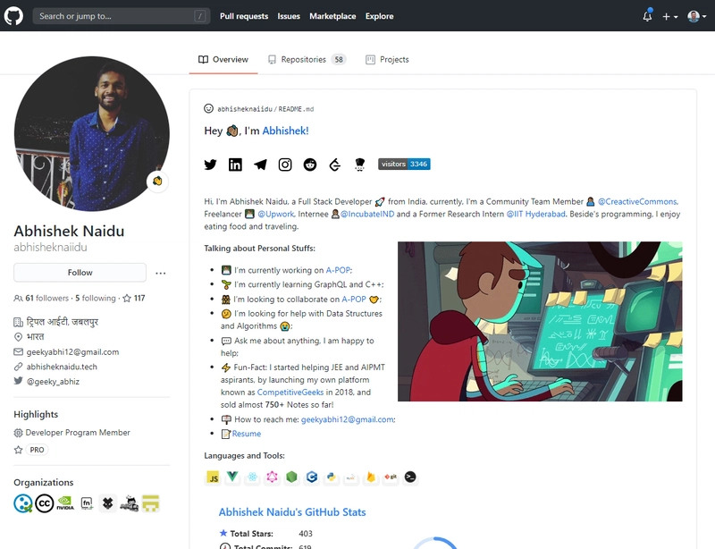Open the Creative Commons organization avatar
The width and height of the screenshot is (715, 549).
(44, 503)
